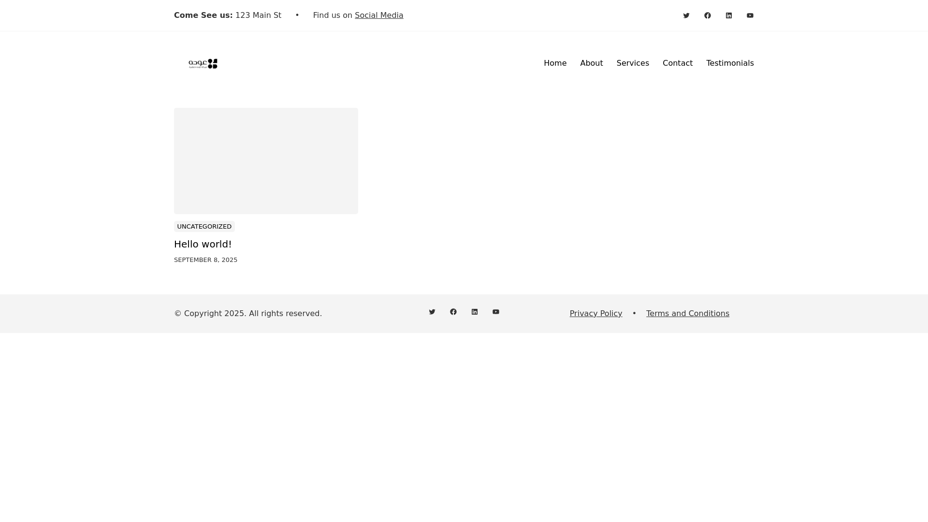Select Contact in the navigation menu
Screen dimensions: 928x522
coord(678,63)
